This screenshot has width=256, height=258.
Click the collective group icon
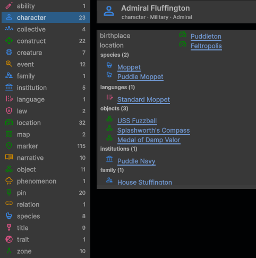(9, 29)
